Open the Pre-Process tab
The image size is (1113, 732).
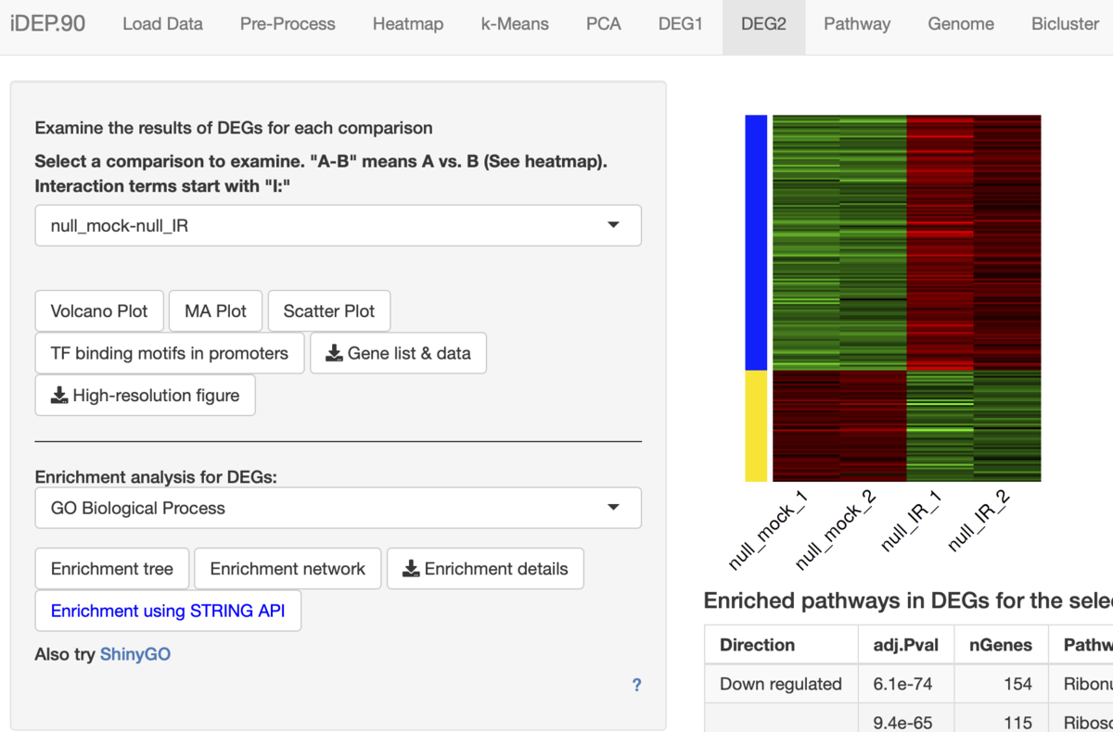tap(288, 24)
